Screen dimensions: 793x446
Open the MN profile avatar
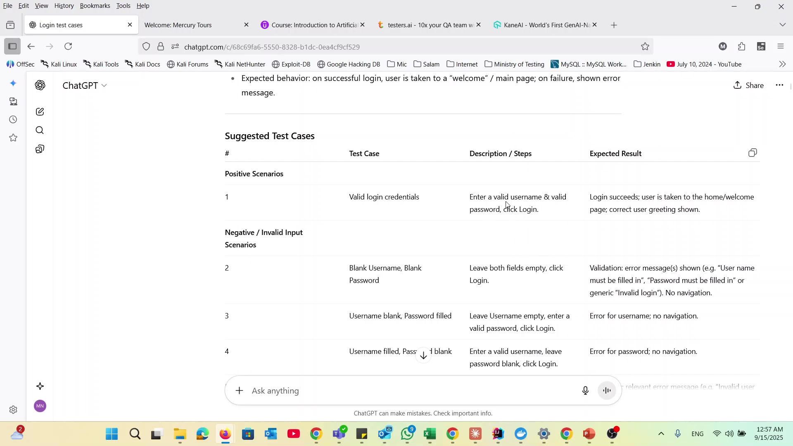point(40,406)
